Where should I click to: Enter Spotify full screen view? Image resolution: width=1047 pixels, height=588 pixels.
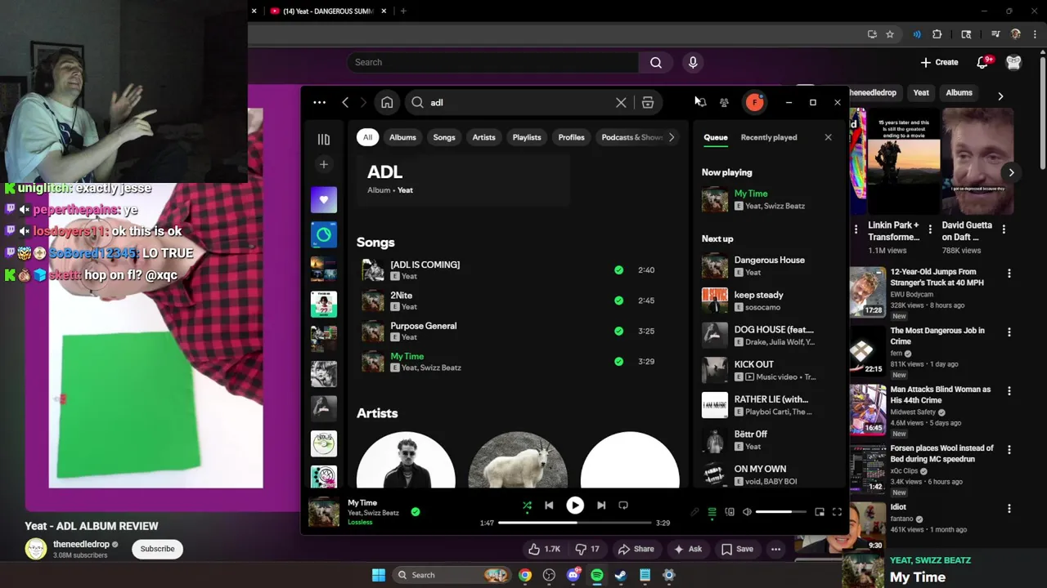[x=837, y=512]
